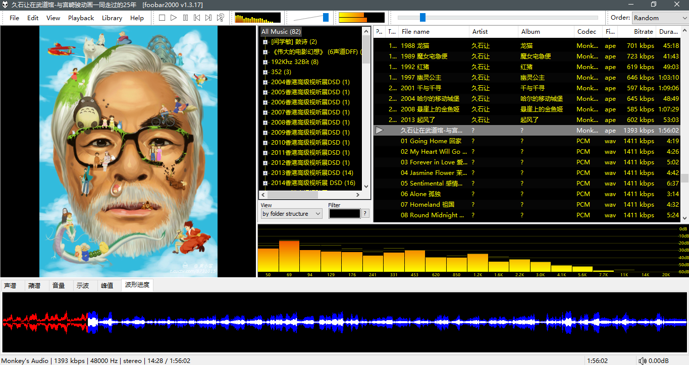This screenshot has height=365, width=689.
Task: Select the track 04 Jasmine Flower
Action: [434, 173]
